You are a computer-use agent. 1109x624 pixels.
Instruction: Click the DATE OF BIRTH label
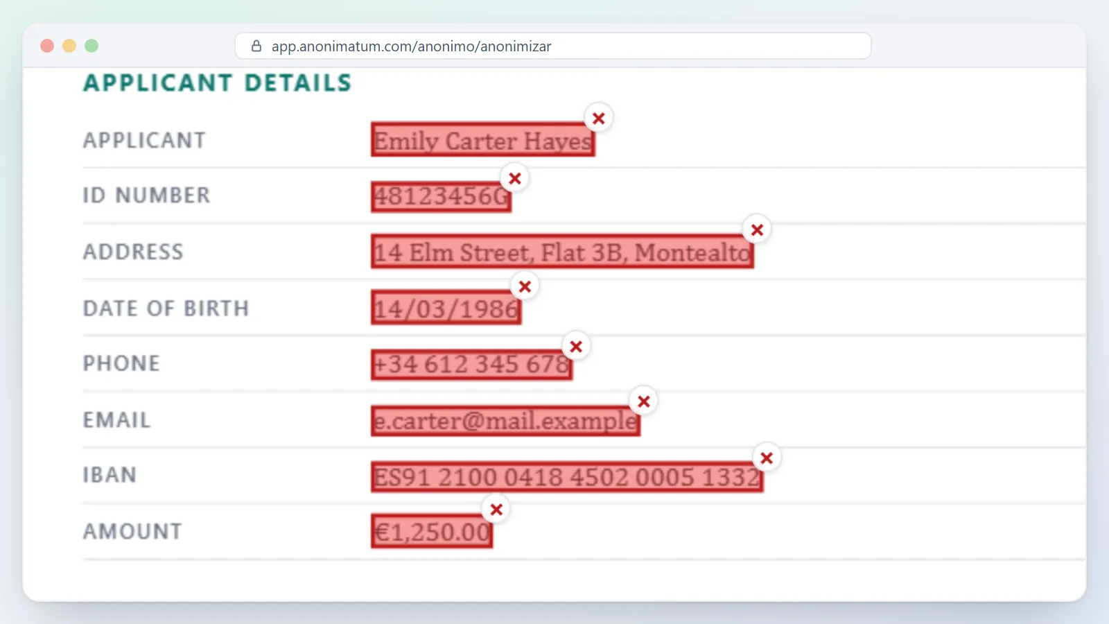click(x=166, y=308)
